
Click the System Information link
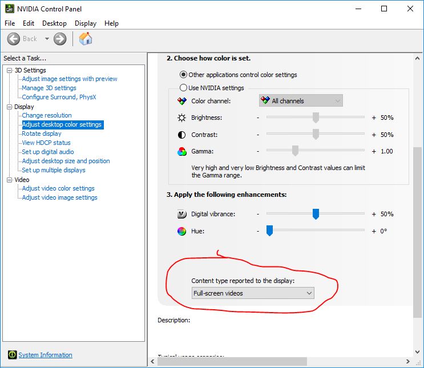45,355
